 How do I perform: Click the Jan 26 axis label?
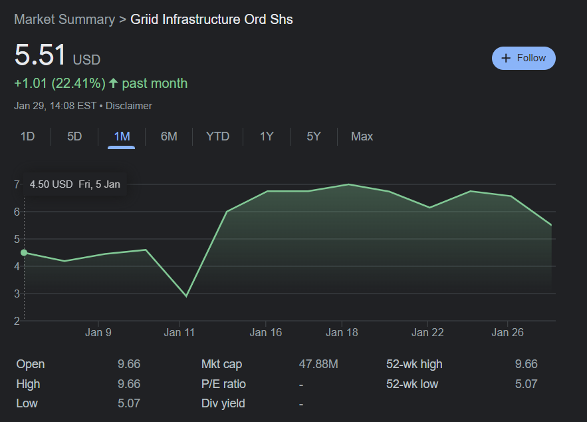tap(507, 332)
